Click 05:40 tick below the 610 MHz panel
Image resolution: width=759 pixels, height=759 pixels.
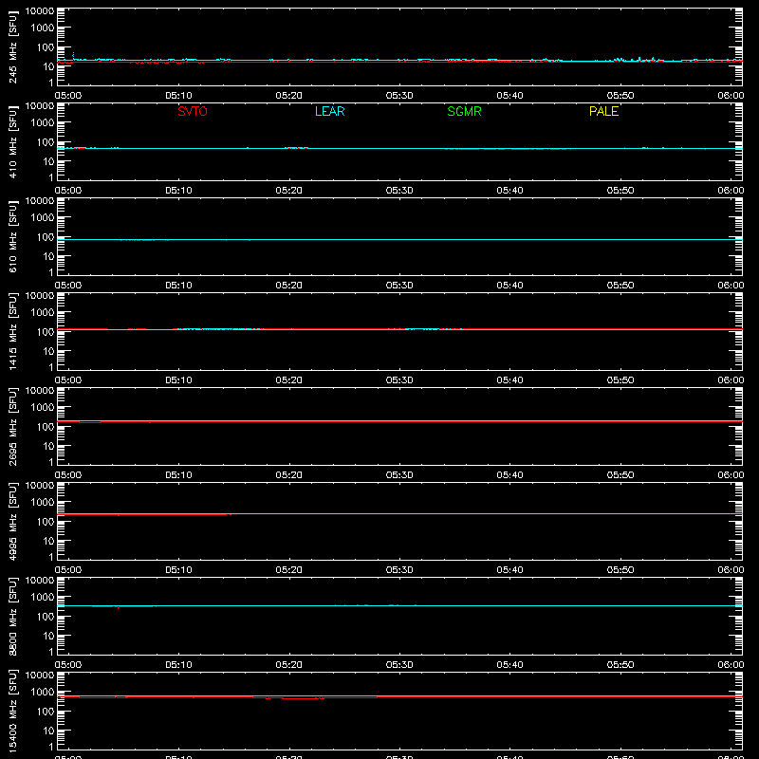pos(509,286)
